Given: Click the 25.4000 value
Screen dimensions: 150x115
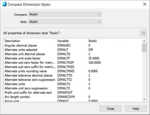Looking at the screenshot, I should coord(94,58).
